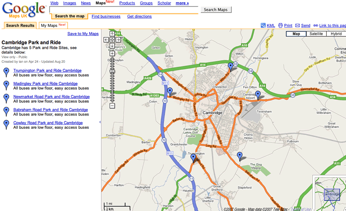Open Babraham Road Park and Ride Cambridge link
The height and width of the screenshot is (211, 346).
tap(50, 109)
